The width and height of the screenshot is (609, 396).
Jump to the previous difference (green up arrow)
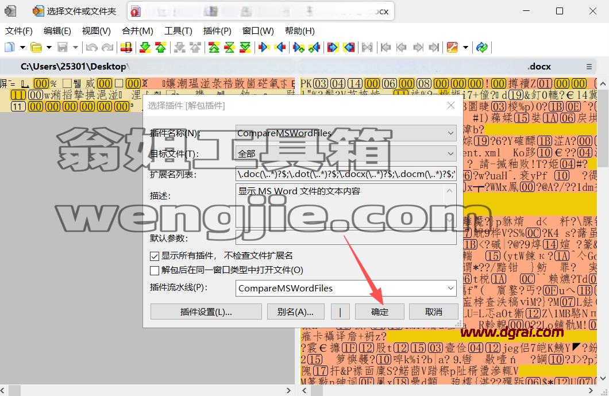160,47
